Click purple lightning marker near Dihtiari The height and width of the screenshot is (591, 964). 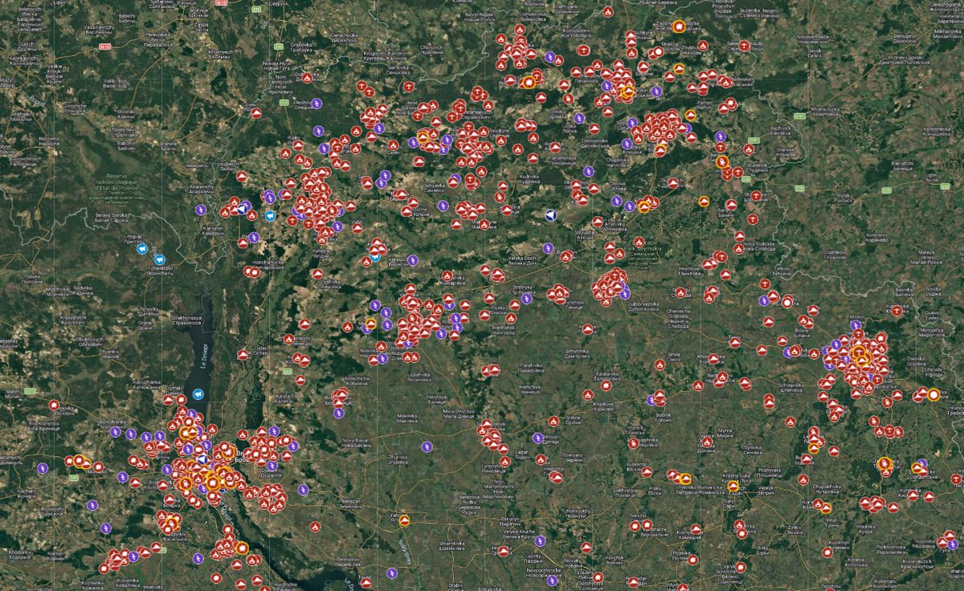pyautogui.click(x=537, y=438)
